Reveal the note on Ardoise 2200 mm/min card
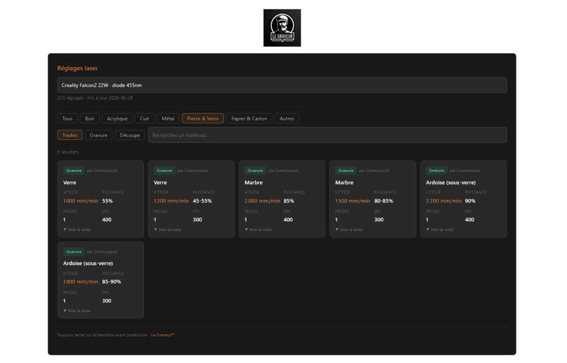Viewport: 567px width, 363px height. click(x=440, y=230)
